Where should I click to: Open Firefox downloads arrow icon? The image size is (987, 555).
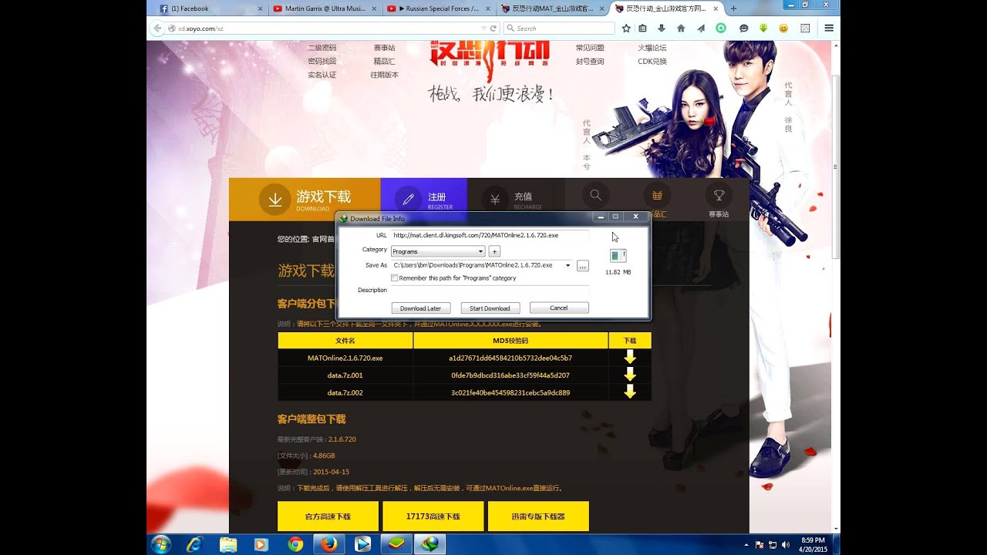click(x=662, y=28)
